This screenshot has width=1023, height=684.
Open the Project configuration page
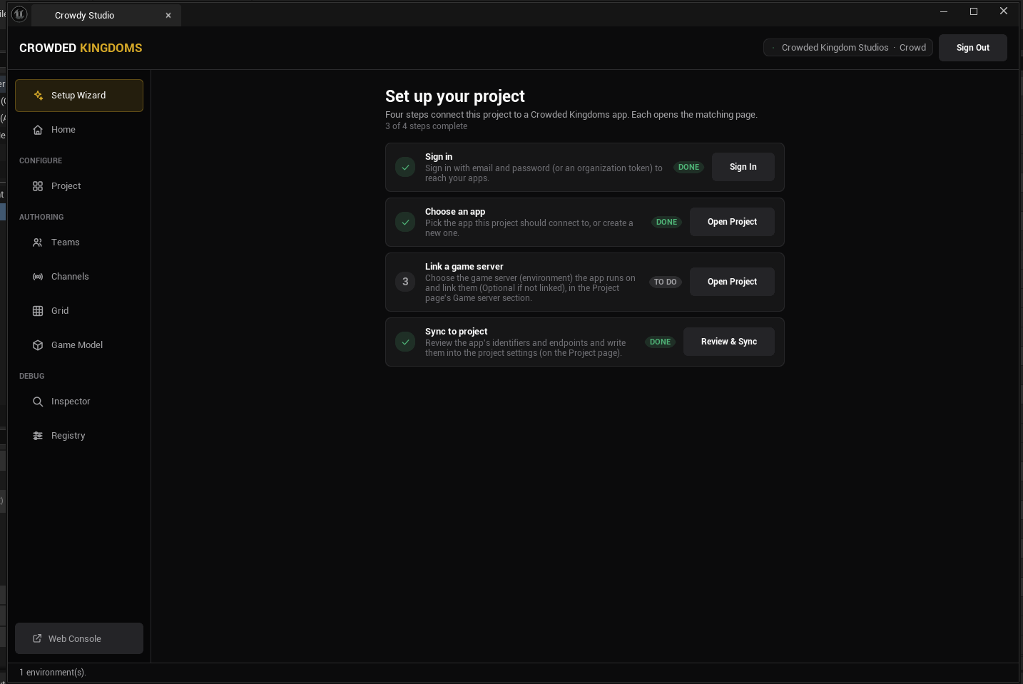point(79,186)
